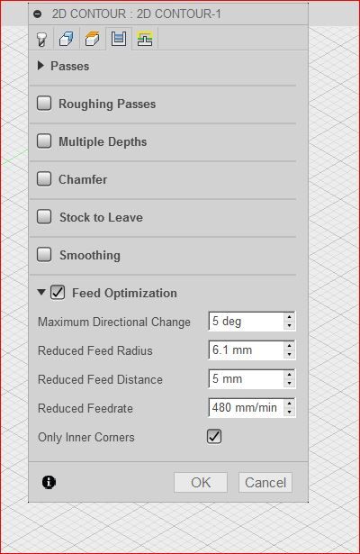This screenshot has width=360, height=554.
Task: Click OK to confirm the contour
Action: click(x=201, y=482)
